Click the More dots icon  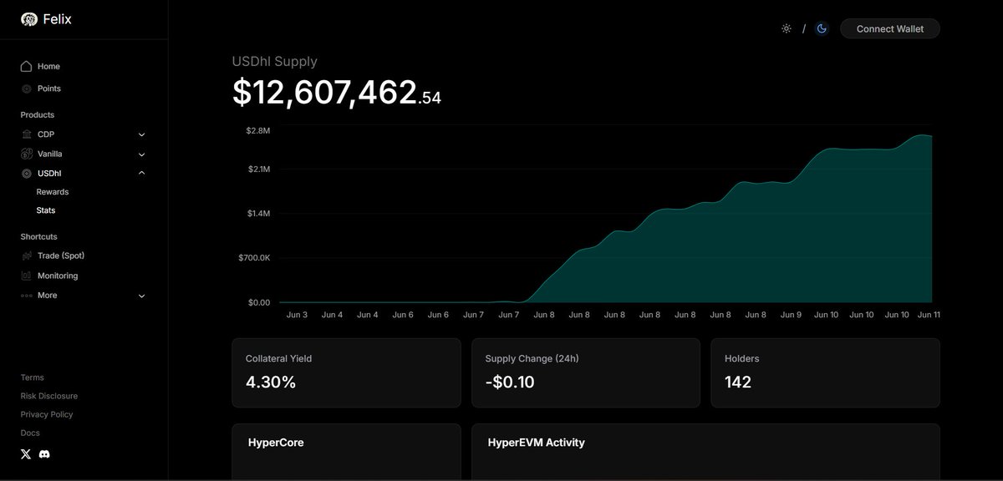(x=27, y=296)
